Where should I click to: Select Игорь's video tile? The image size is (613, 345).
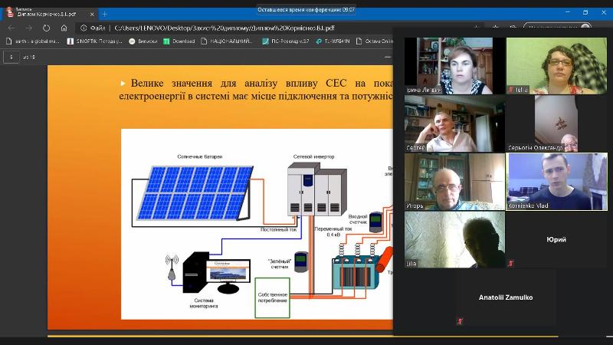454,181
